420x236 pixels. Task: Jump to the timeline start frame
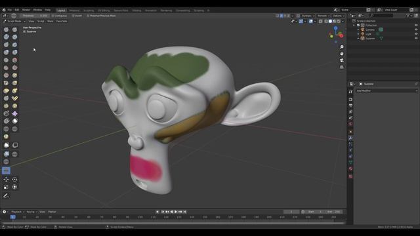point(163,212)
